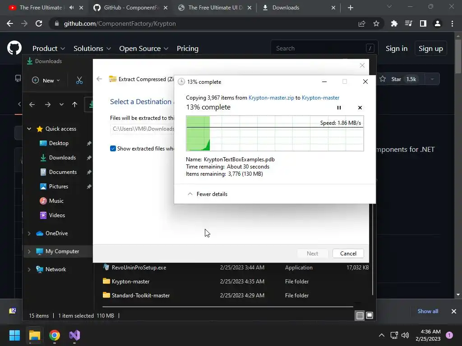Open Music folder in sidebar
The image size is (462, 346).
[56, 201]
